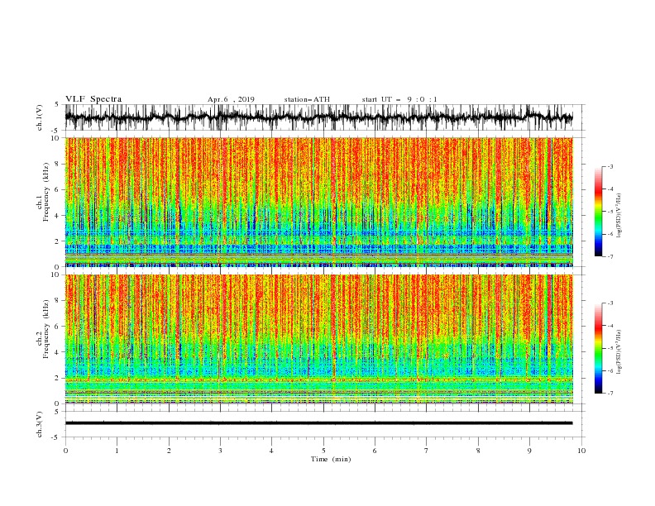
Task: Click the "station=ATH" header label
Action: (307, 99)
